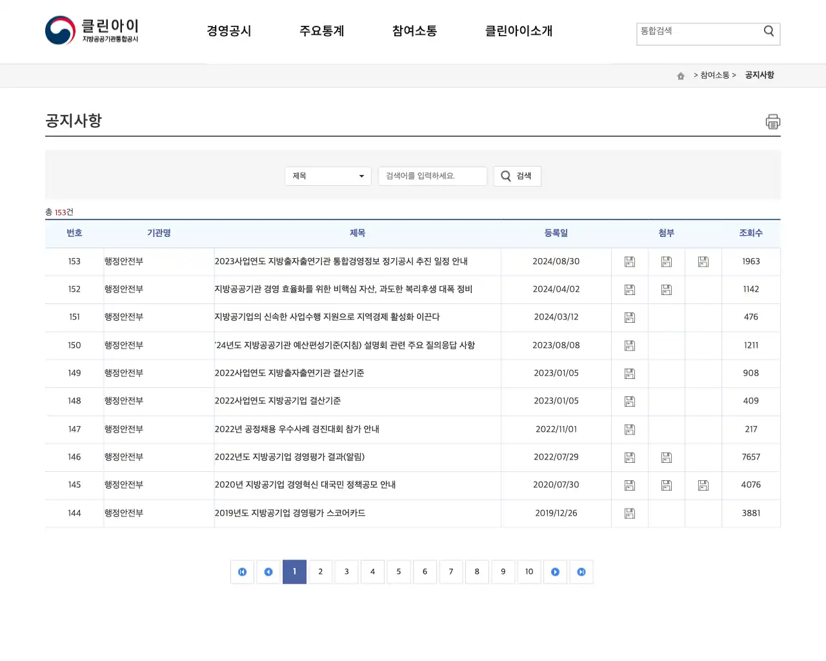The image size is (826, 661).
Task: Open the 클린아이소개 menu
Action: pyautogui.click(x=518, y=30)
